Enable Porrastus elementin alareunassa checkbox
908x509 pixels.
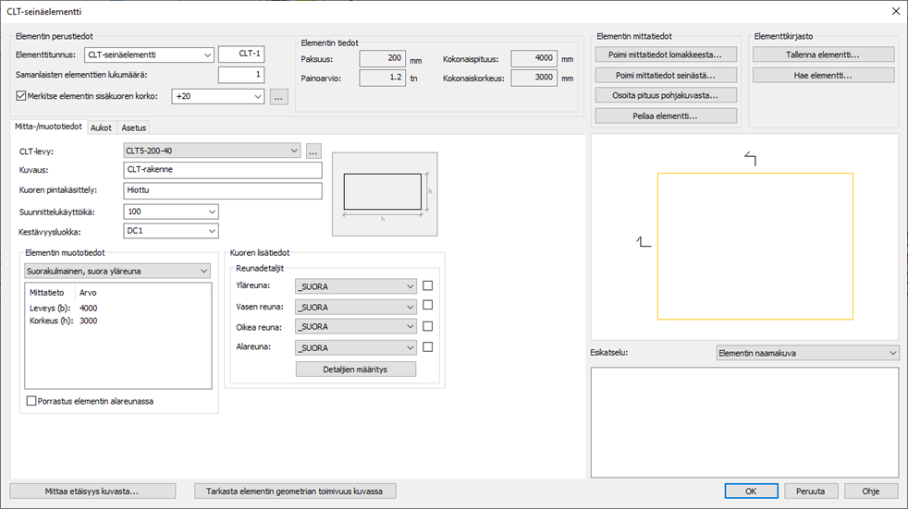[31, 401]
